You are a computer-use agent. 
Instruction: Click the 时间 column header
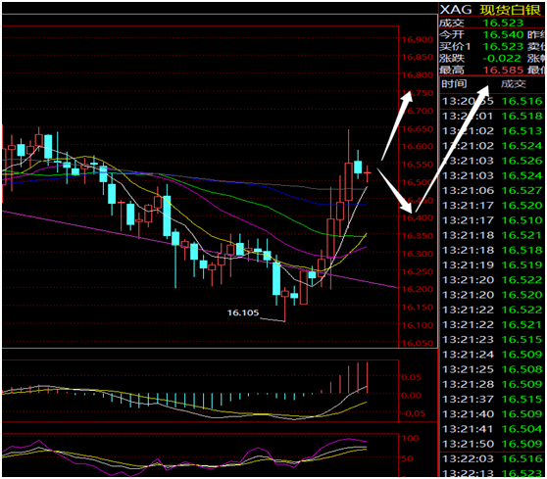454,83
